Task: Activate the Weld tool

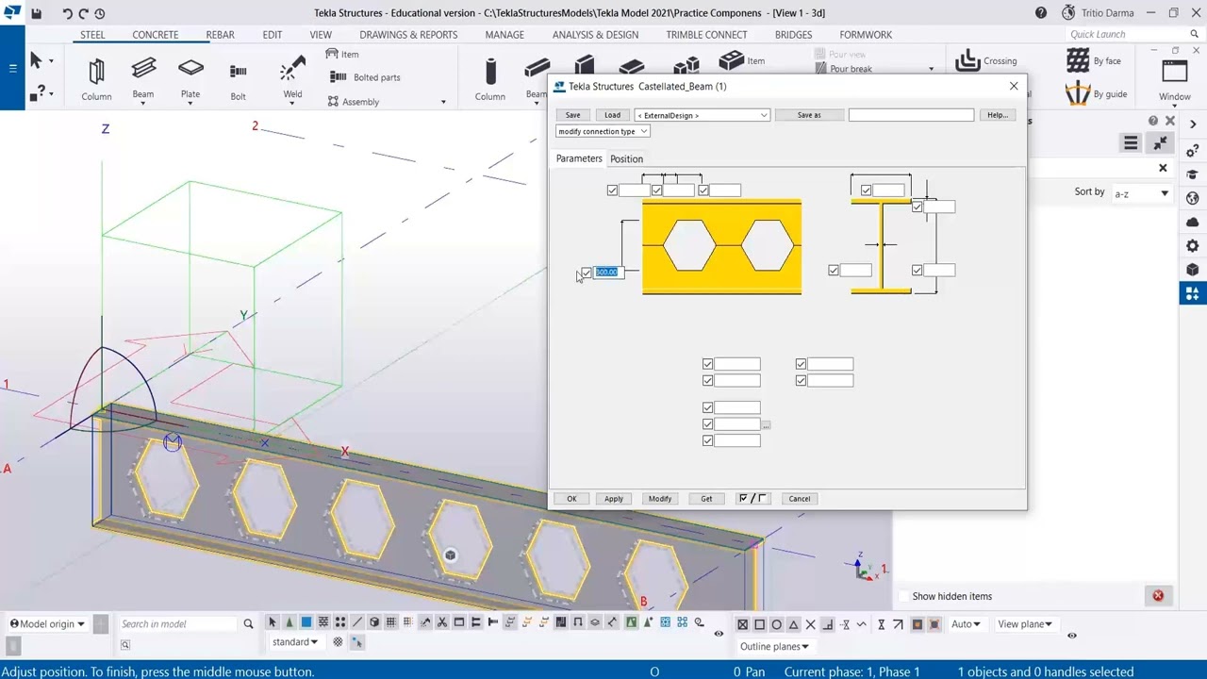Action: pos(292,79)
